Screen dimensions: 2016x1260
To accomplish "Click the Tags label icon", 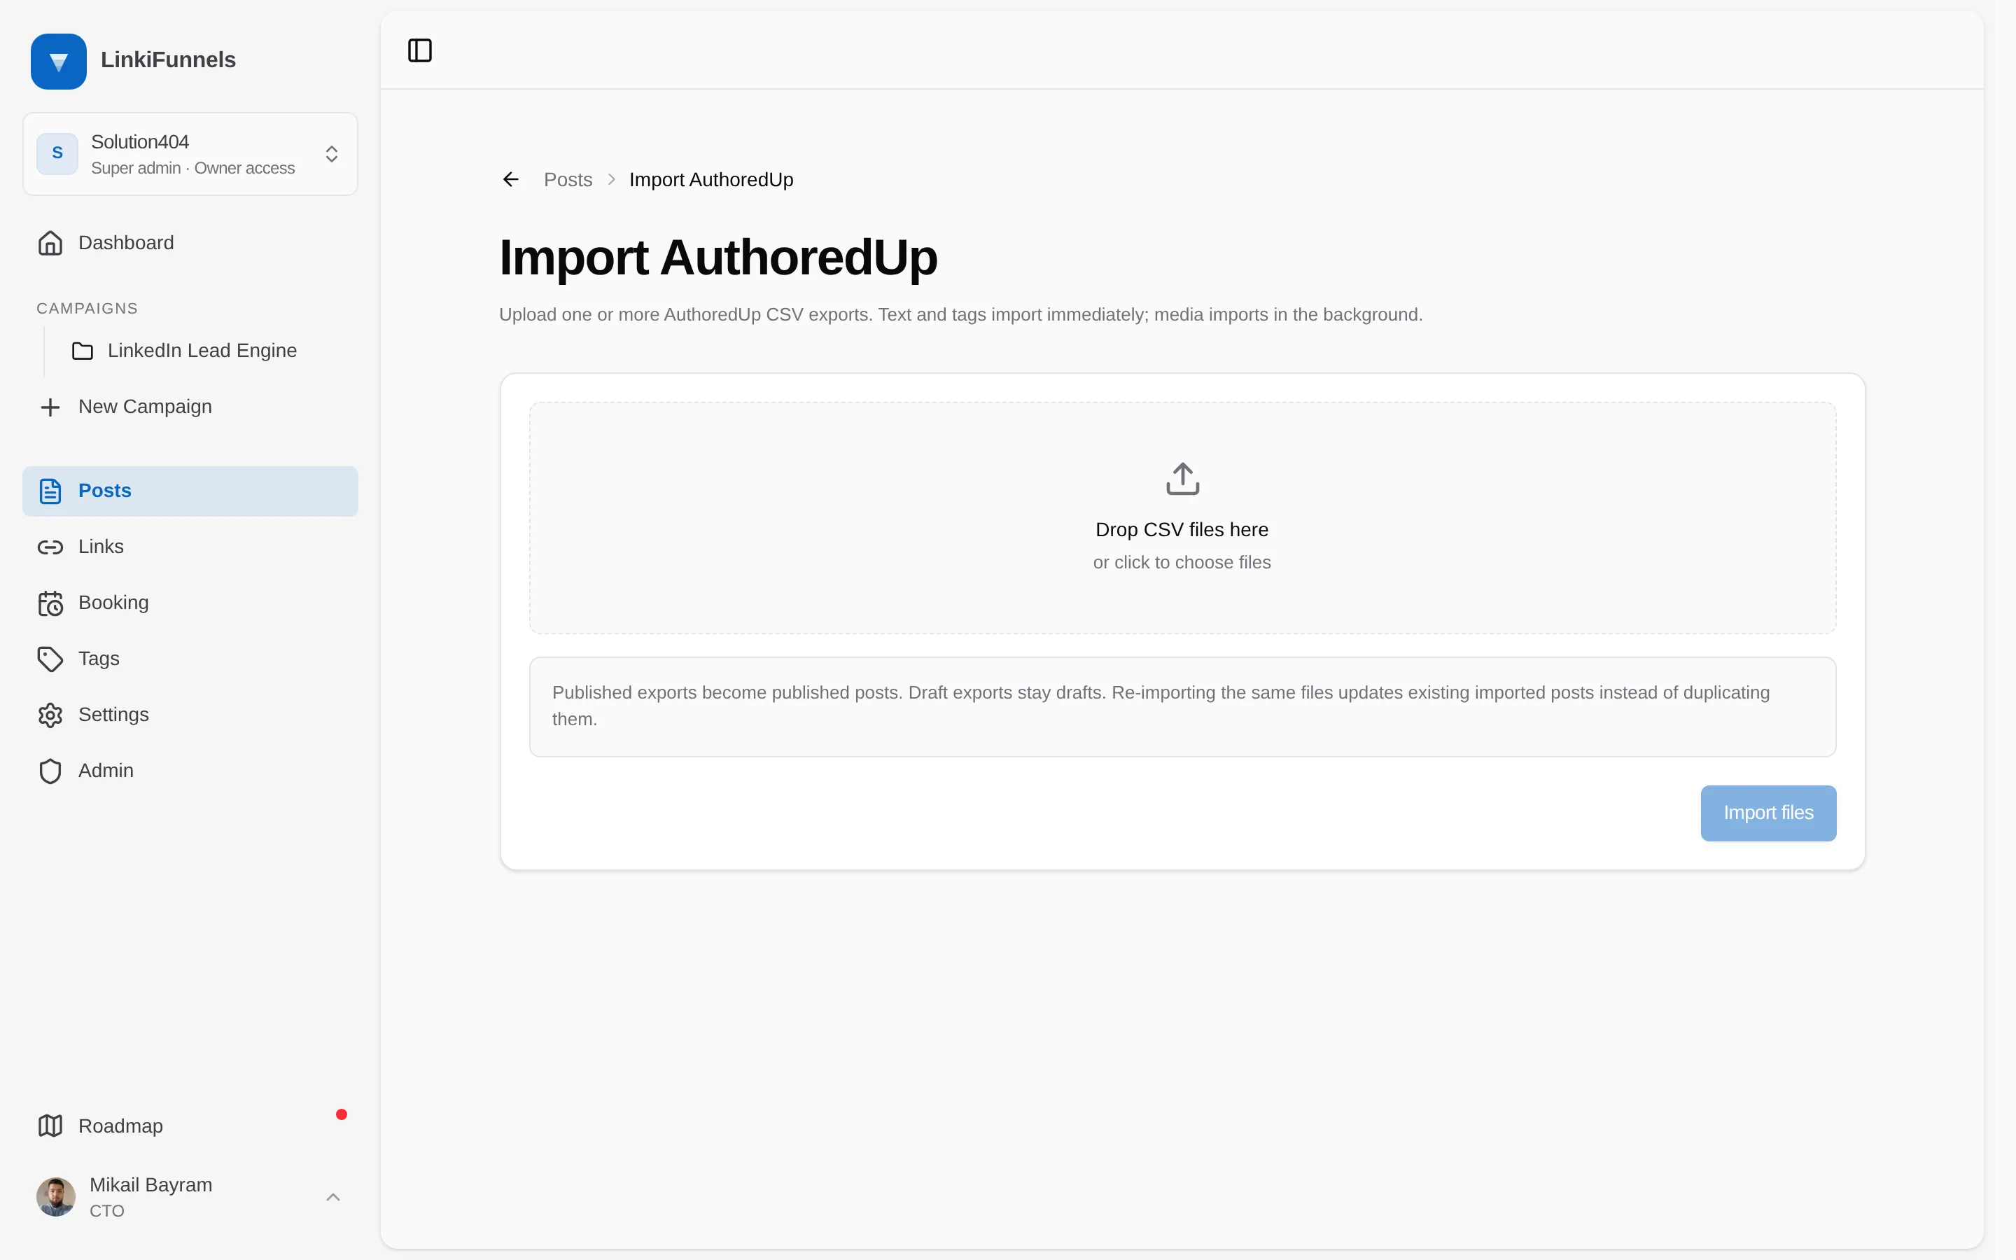I will pyautogui.click(x=50, y=658).
